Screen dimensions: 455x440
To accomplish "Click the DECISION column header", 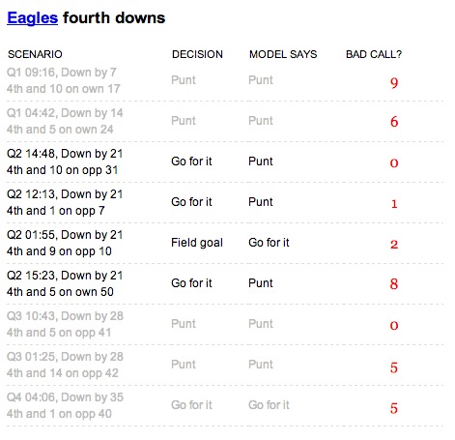I will point(197,54).
